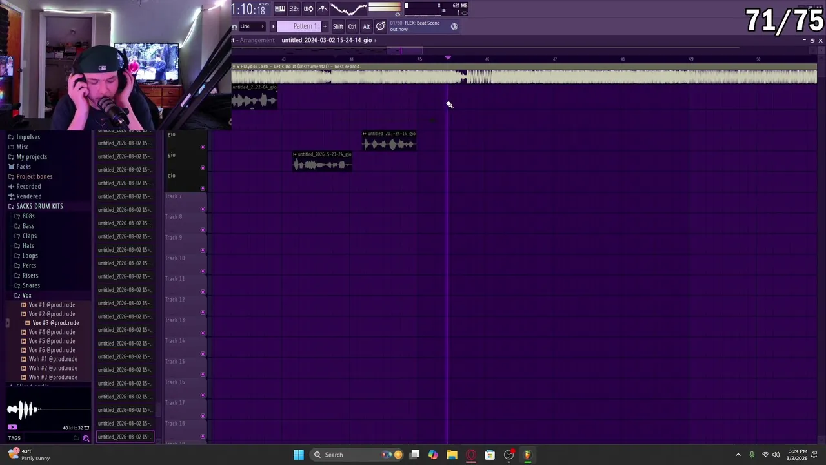
Task: Open the Hats subfolder
Action: [28, 246]
